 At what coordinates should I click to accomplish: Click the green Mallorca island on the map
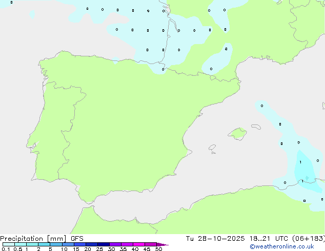[x=238, y=134]
